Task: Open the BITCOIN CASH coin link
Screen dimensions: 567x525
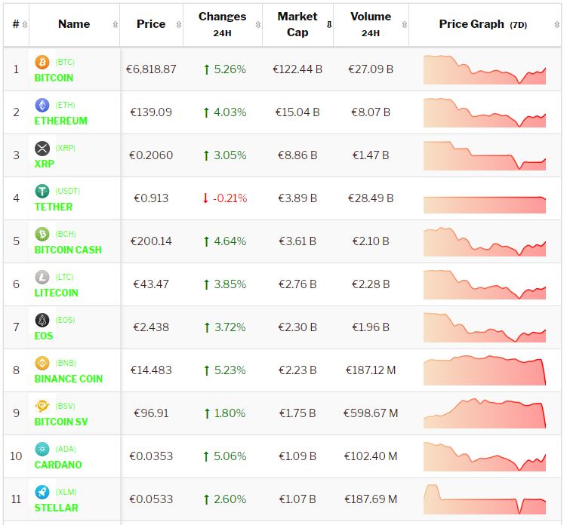Action: coord(68,250)
